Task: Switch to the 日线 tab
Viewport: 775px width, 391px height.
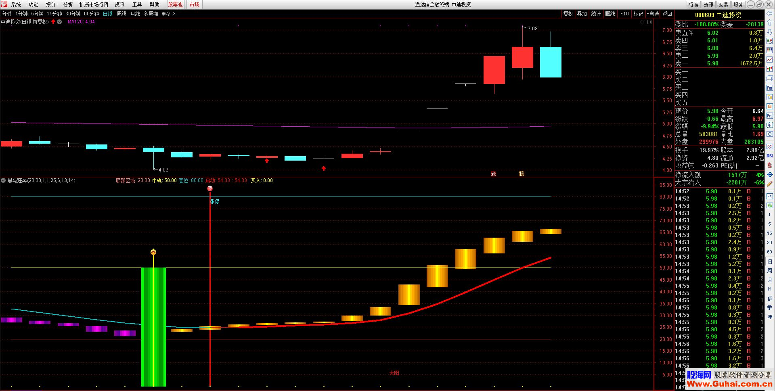Action: click(x=108, y=14)
